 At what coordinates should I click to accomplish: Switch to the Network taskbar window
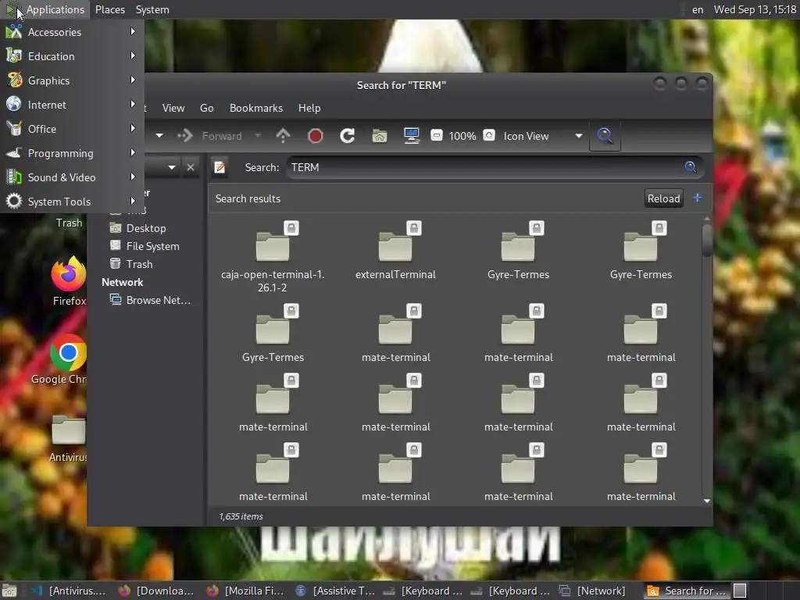[x=592, y=591]
